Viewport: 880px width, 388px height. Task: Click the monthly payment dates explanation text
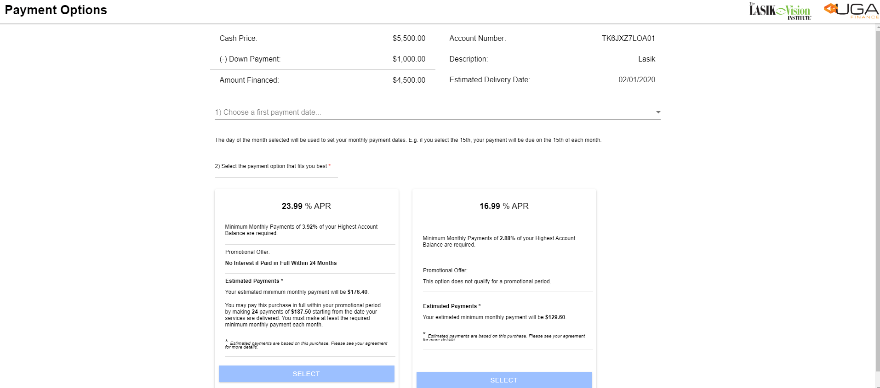(408, 140)
